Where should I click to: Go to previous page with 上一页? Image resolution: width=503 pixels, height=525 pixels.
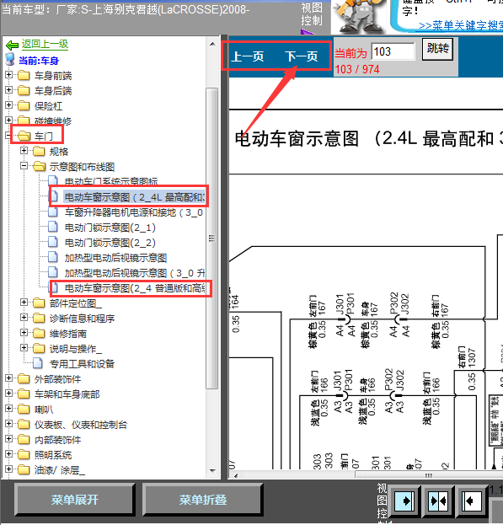(248, 56)
